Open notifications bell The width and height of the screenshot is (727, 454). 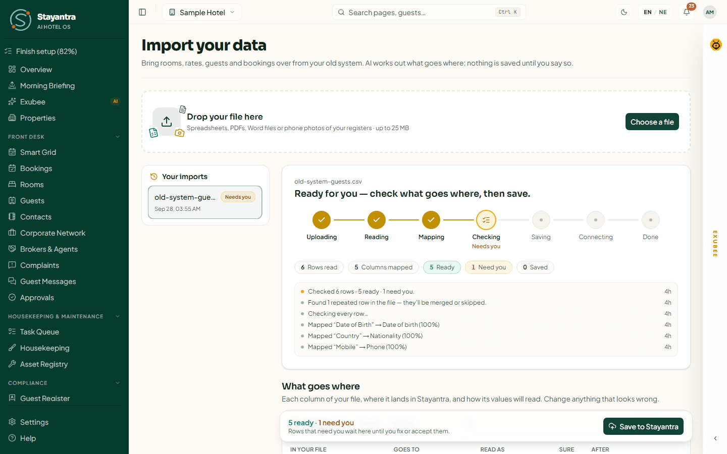coord(687,12)
